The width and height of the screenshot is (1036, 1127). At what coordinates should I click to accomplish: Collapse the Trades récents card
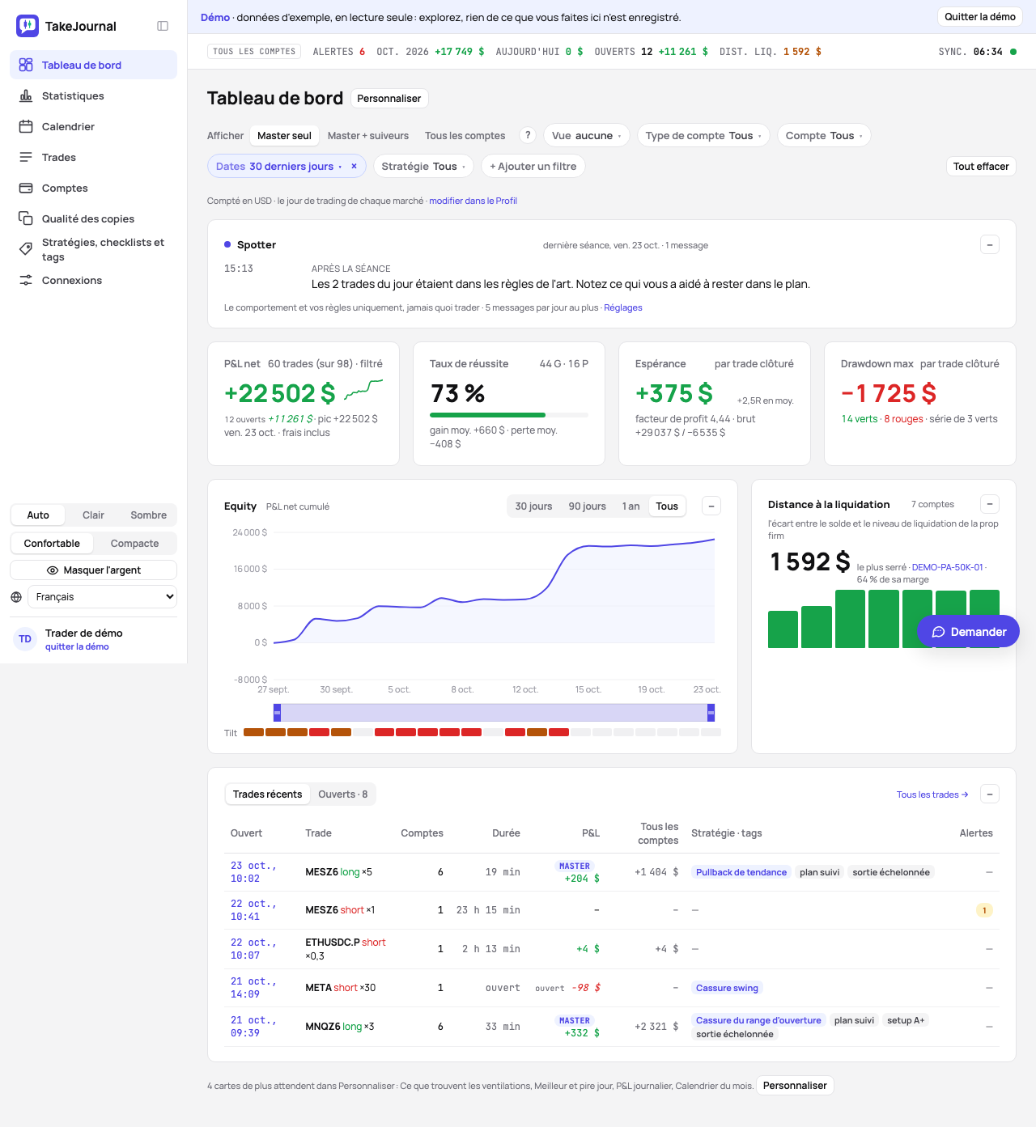tap(990, 794)
